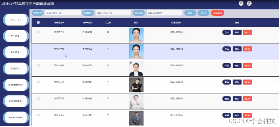
Task: Check the box for 教师工号4 row
Action: tap(38, 82)
